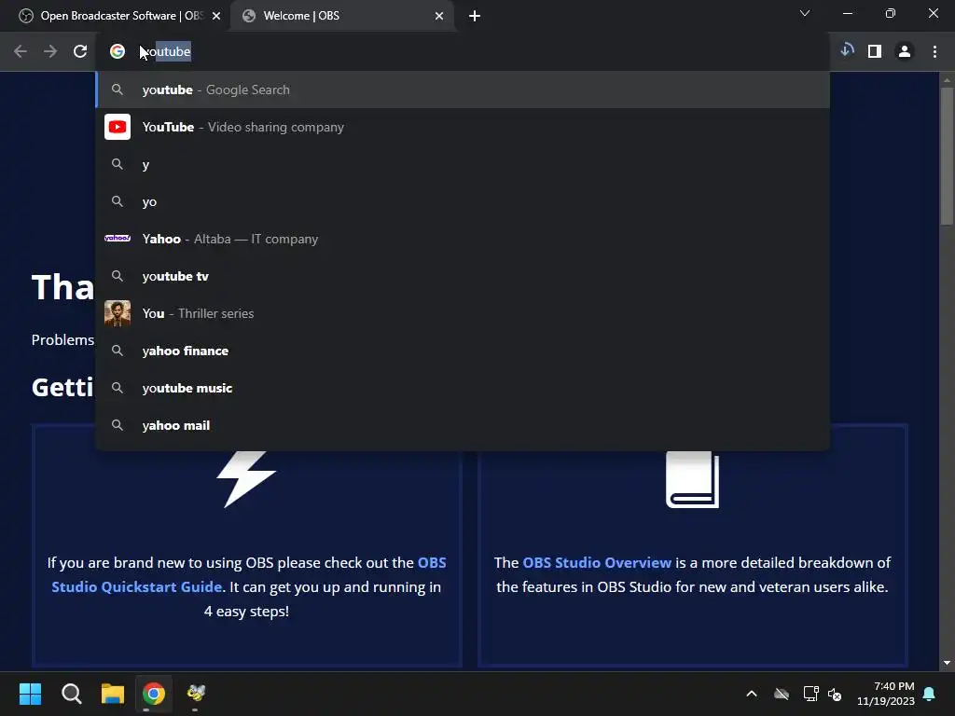Screen dimensions: 955x716
Task: Open the downloads icon in toolbar
Action: [847, 50]
